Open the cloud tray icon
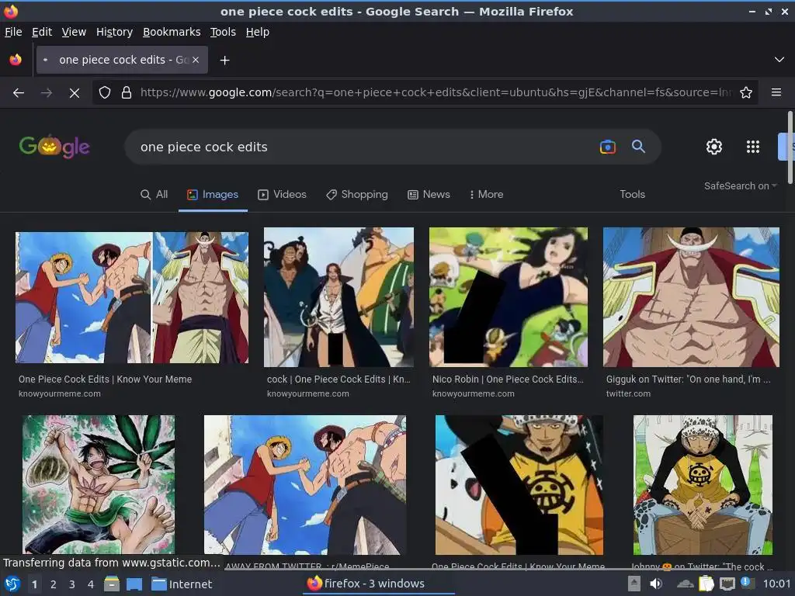 pos(685,584)
